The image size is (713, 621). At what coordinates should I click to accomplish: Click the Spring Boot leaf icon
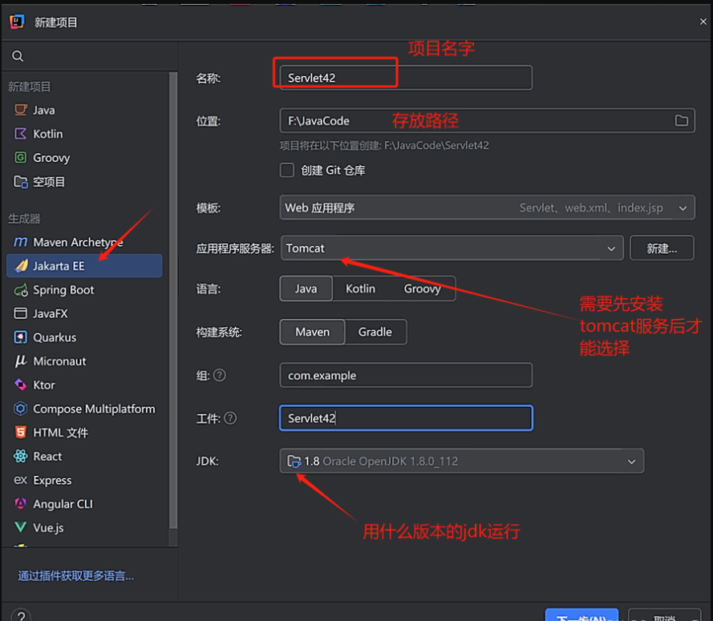21,290
